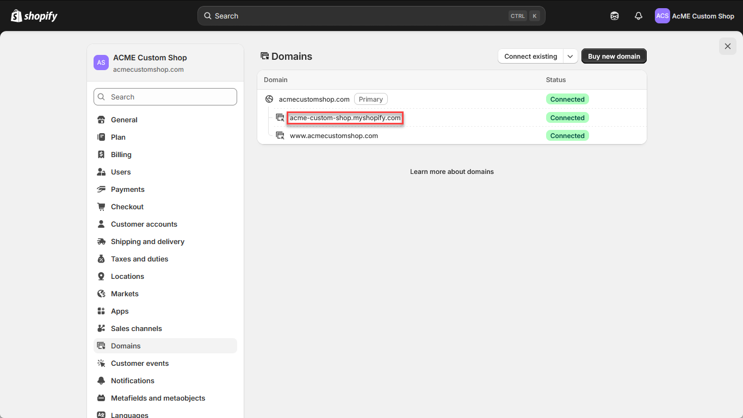Open the acmecustomshop.com primary domain row
Screen dimensions: 743x418
[x=452, y=99]
